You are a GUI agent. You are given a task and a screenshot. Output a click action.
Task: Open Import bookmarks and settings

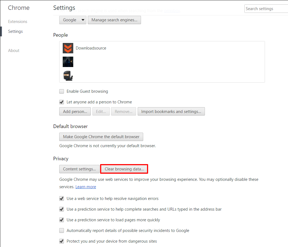point(171,111)
